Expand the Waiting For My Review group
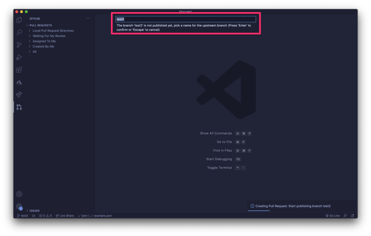 [x=49, y=36]
